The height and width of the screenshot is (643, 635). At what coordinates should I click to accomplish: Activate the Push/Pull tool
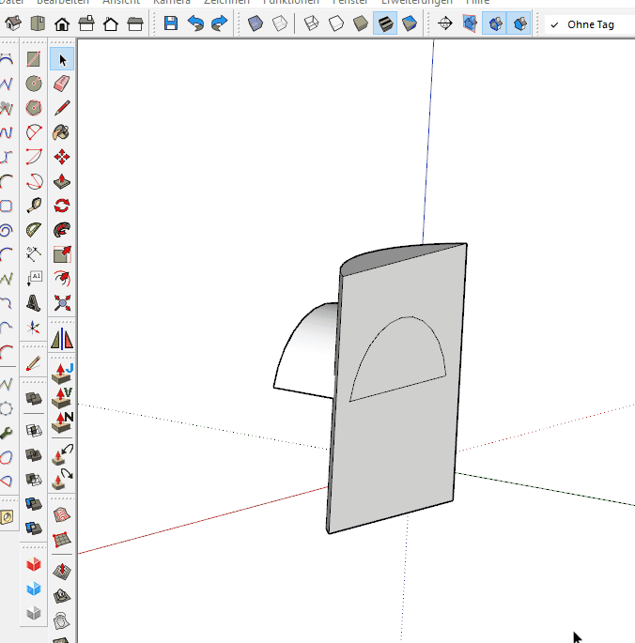pyautogui.click(x=63, y=181)
